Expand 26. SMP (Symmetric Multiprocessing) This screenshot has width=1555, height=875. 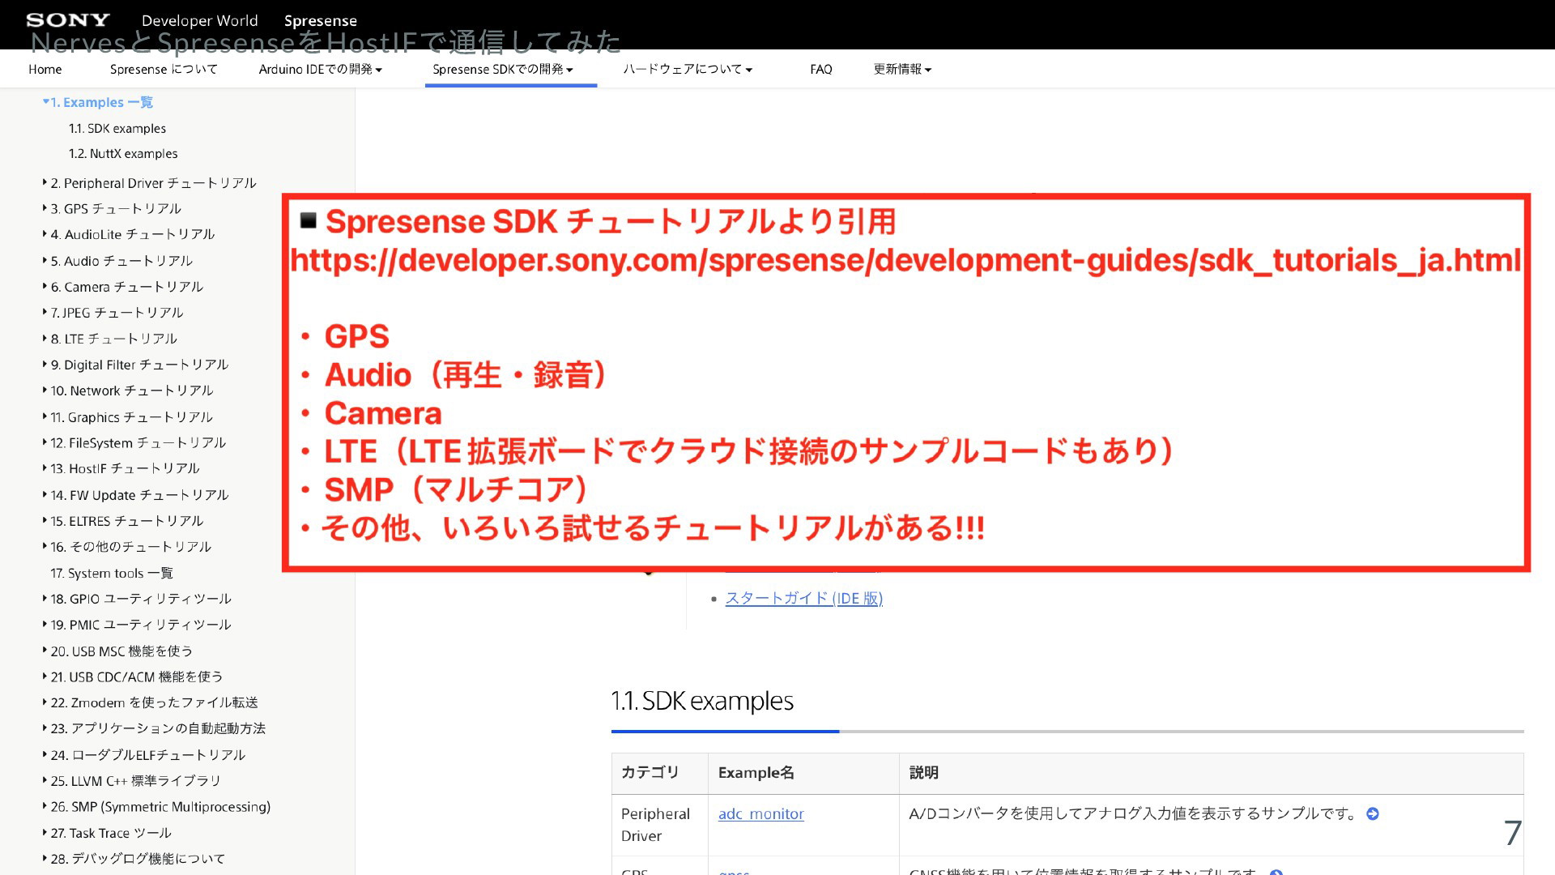tap(156, 807)
